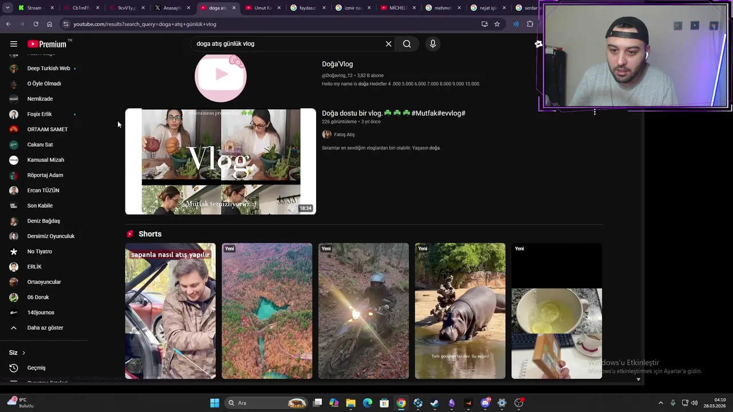Open sapanla nasıl atış yapılır short
Viewport: 733px width, 412px height.
click(x=171, y=311)
